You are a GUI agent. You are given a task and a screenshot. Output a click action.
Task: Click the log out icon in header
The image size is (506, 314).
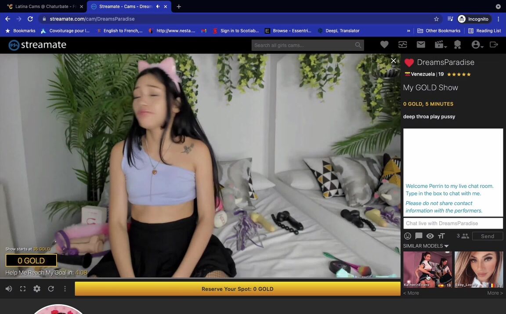[494, 45]
